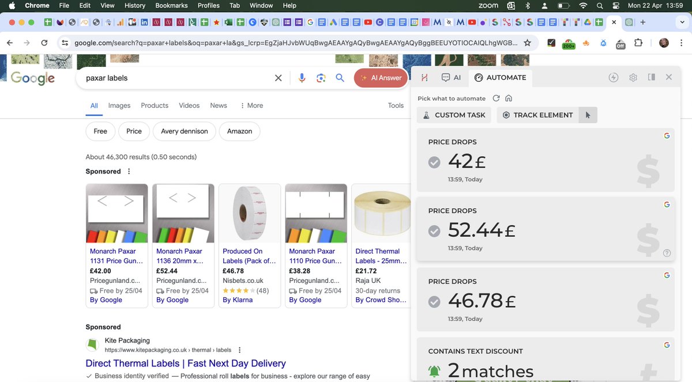Screen dimensions: 692x382
Task: Switch to News results tab
Action: 219,105
